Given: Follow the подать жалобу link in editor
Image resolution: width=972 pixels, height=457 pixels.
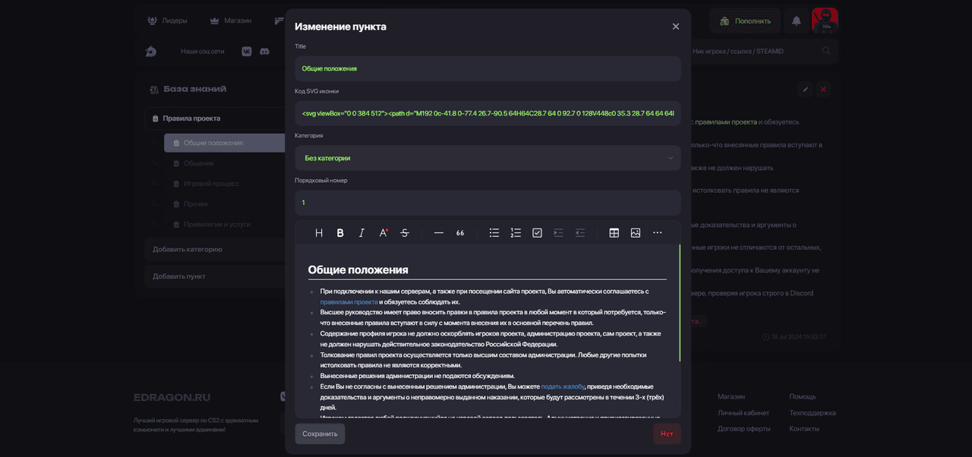Looking at the screenshot, I should tap(563, 386).
